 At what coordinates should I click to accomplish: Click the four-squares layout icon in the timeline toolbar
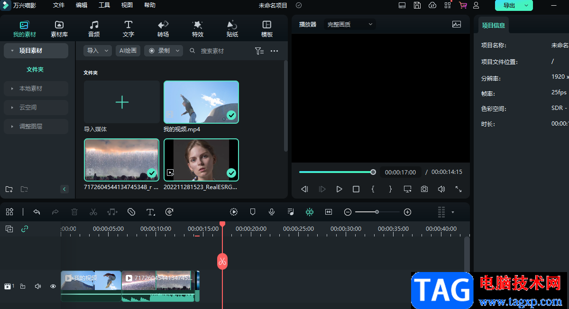click(x=9, y=212)
